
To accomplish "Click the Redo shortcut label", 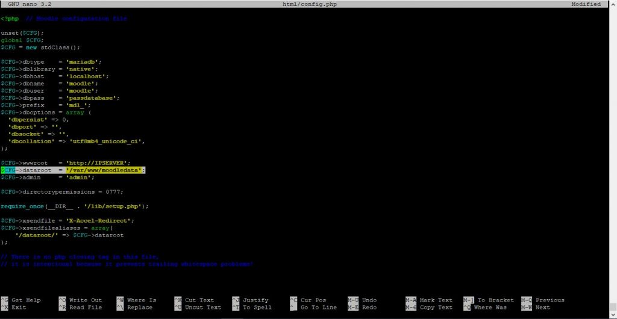I will [369, 307].
